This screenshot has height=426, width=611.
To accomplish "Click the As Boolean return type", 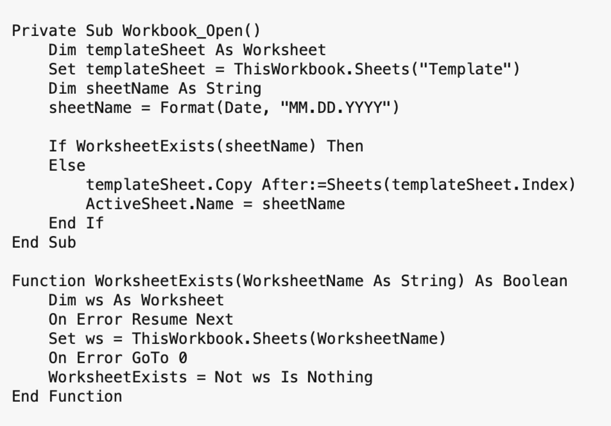I will click(x=521, y=281).
